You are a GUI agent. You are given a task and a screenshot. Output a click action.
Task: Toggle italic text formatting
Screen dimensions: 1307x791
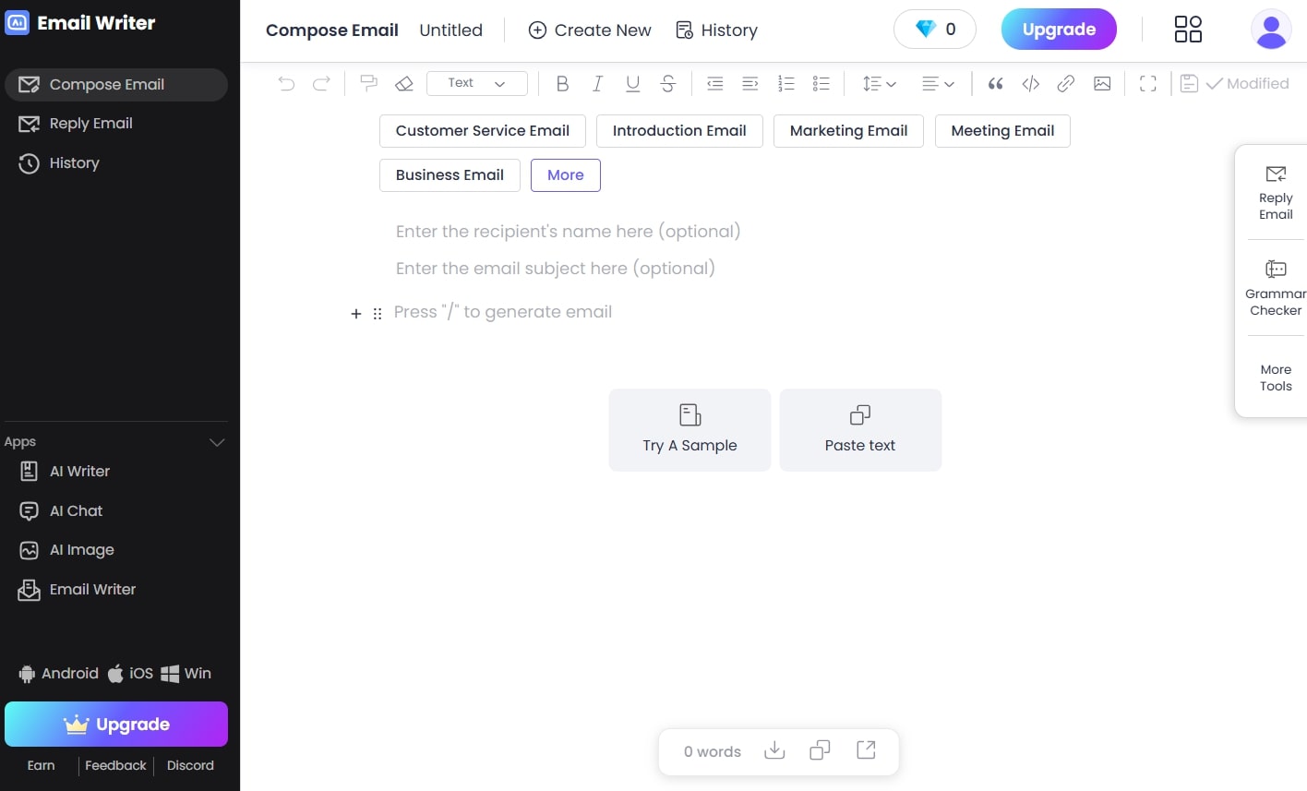(x=597, y=84)
